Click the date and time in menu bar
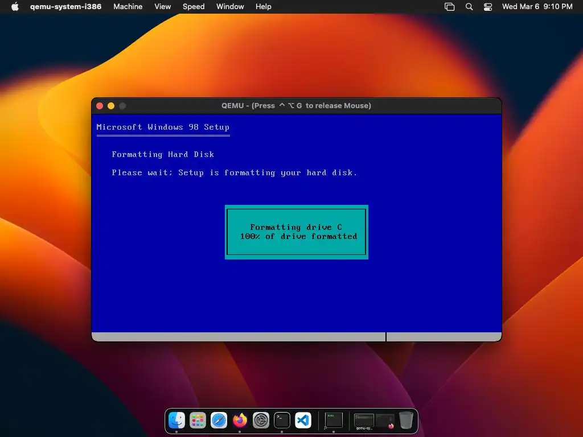Screen dimensions: 583x437 coord(537,7)
